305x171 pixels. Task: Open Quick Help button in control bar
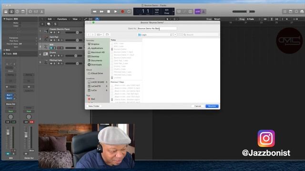point(17,11)
